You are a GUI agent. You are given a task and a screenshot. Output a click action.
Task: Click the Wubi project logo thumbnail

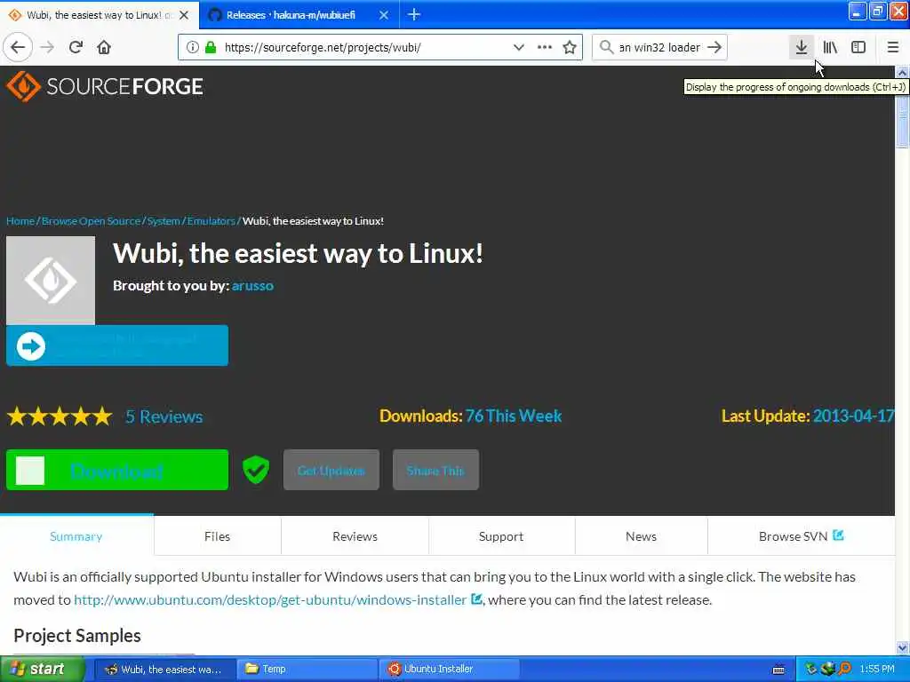[51, 280]
